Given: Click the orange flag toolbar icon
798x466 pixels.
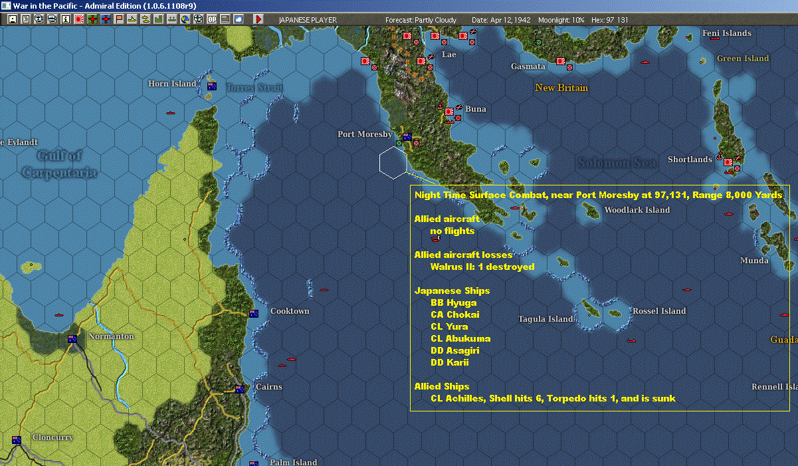Looking at the screenshot, I should [x=119, y=19].
